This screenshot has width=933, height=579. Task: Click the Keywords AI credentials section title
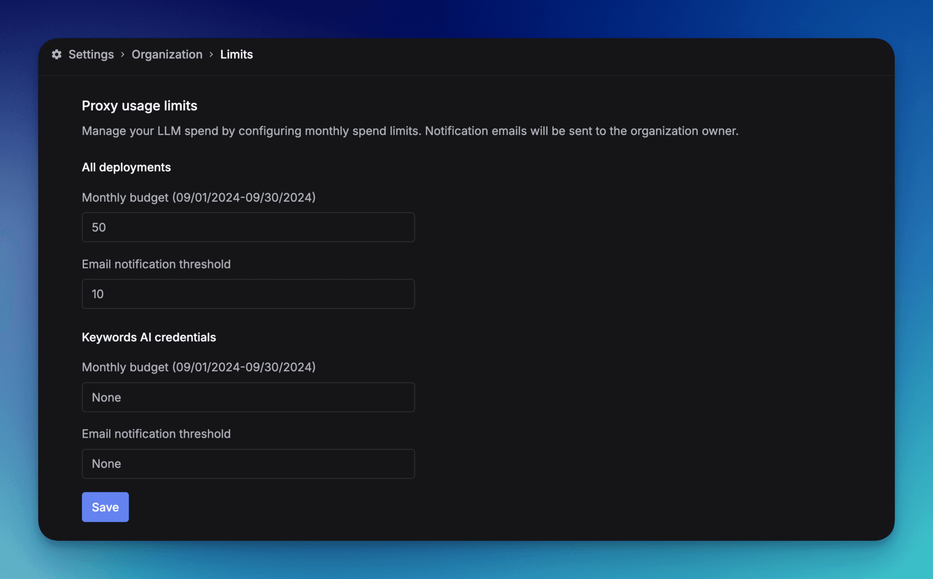[x=149, y=337]
